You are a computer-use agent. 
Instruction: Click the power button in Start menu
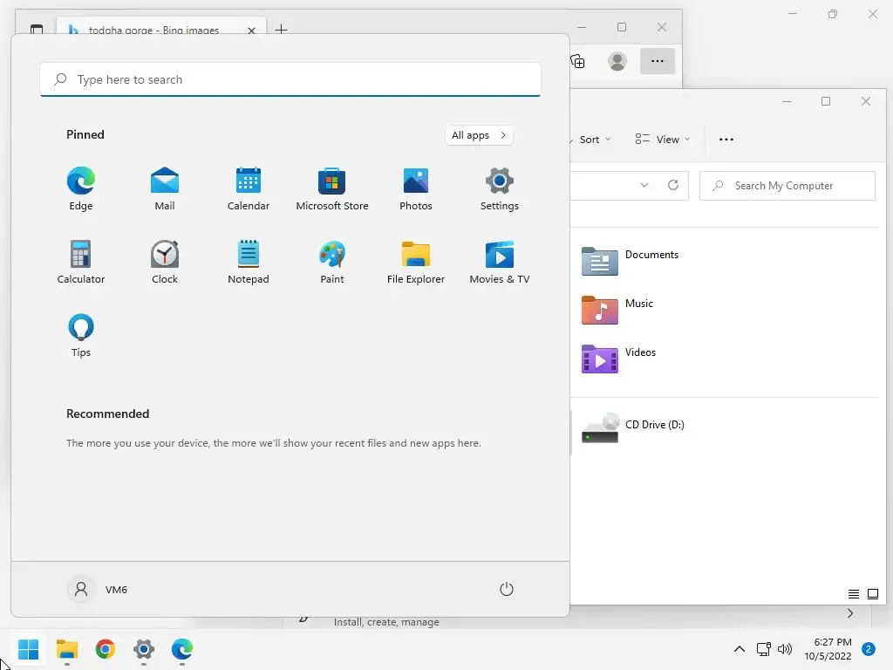pyautogui.click(x=507, y=589)
